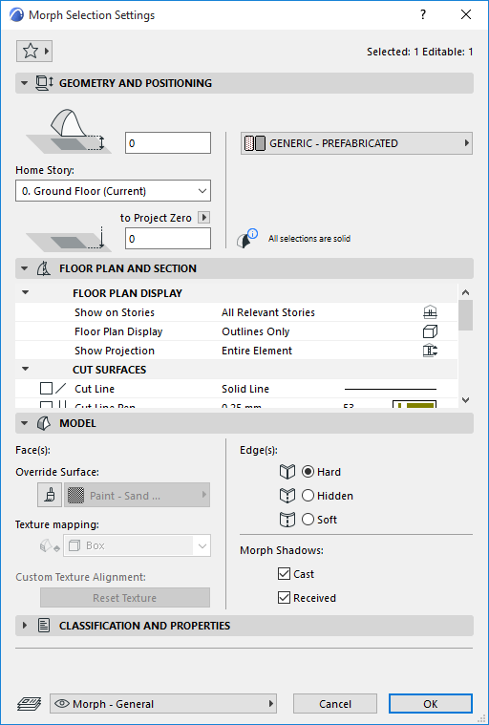Toggle the Received shadows checkbox
This screenshot has width=489, height=725.
pos(284,598)
